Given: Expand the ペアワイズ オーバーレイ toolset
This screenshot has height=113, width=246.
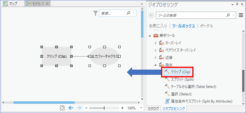Looking at the screenshot, I should tap(156, 50).
